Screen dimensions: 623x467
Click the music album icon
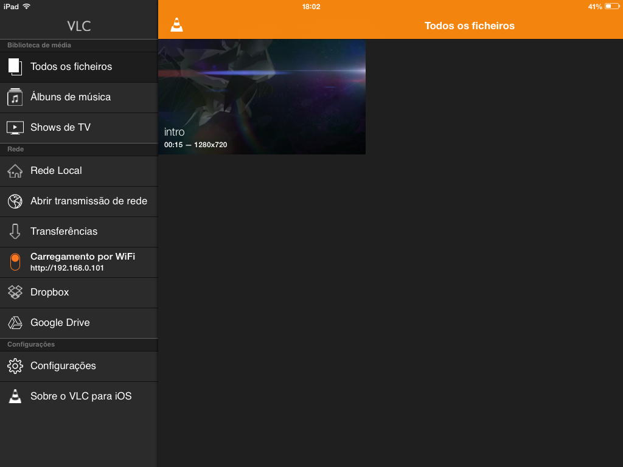pyautogui.click(x=15, y=97)
